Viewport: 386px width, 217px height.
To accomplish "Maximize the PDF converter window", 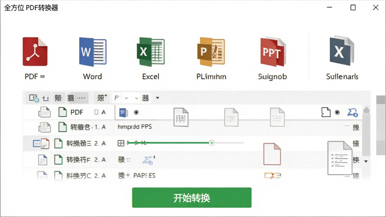I will (353, 8).
